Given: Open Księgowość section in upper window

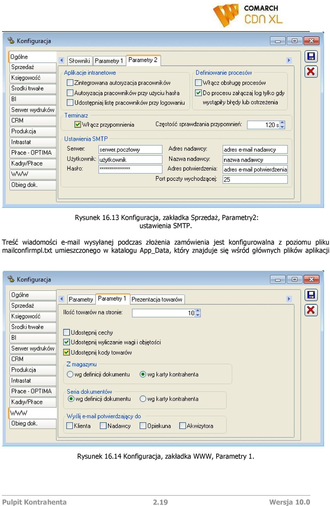Looking at the screenshot, I should point(33,78).
